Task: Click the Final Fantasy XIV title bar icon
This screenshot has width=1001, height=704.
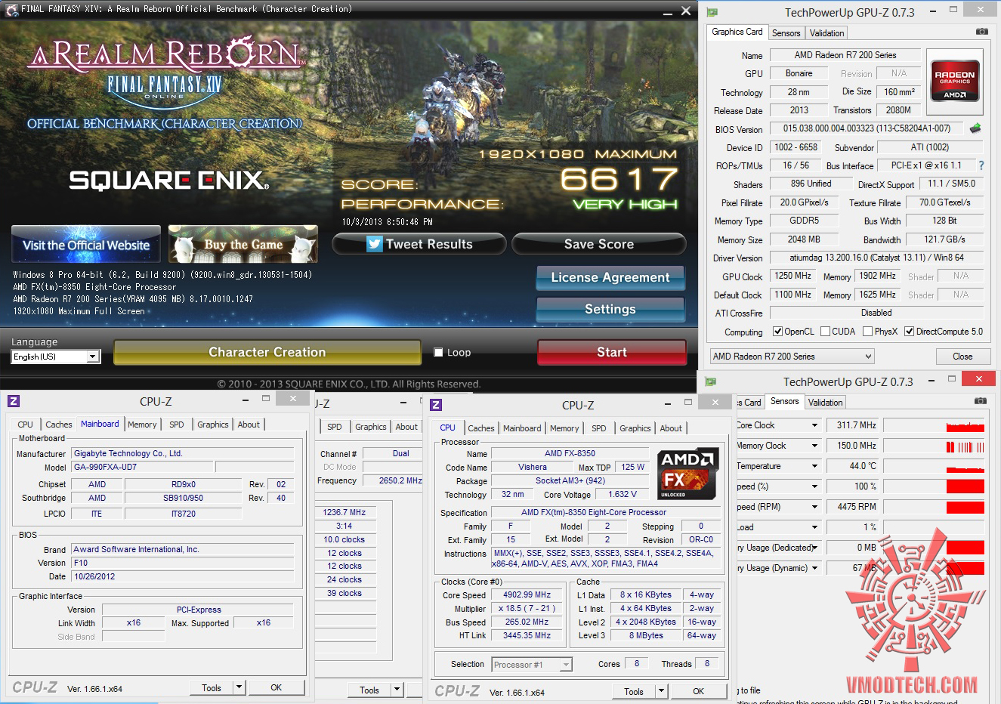Action: 11,9
